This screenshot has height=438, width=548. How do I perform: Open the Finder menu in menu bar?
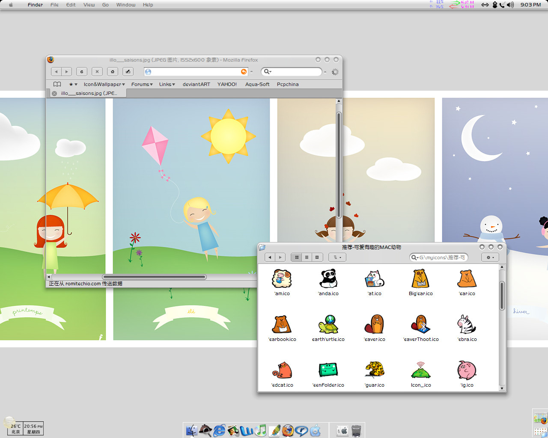(x=35, y=5)
